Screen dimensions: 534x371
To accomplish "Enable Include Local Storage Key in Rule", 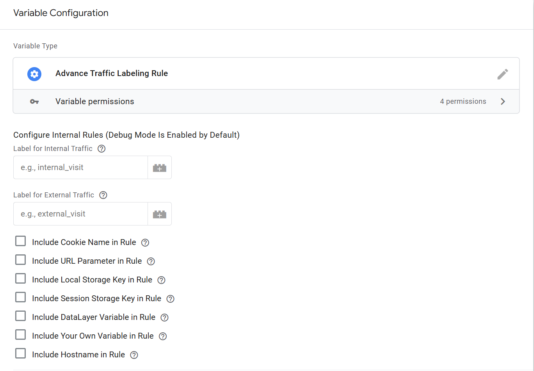I will pyautogui.click(x=20, y=278).
